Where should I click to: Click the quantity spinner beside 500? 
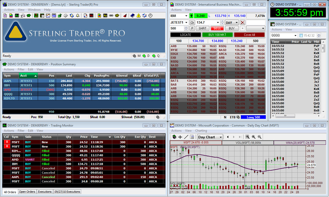pos(186,28)
